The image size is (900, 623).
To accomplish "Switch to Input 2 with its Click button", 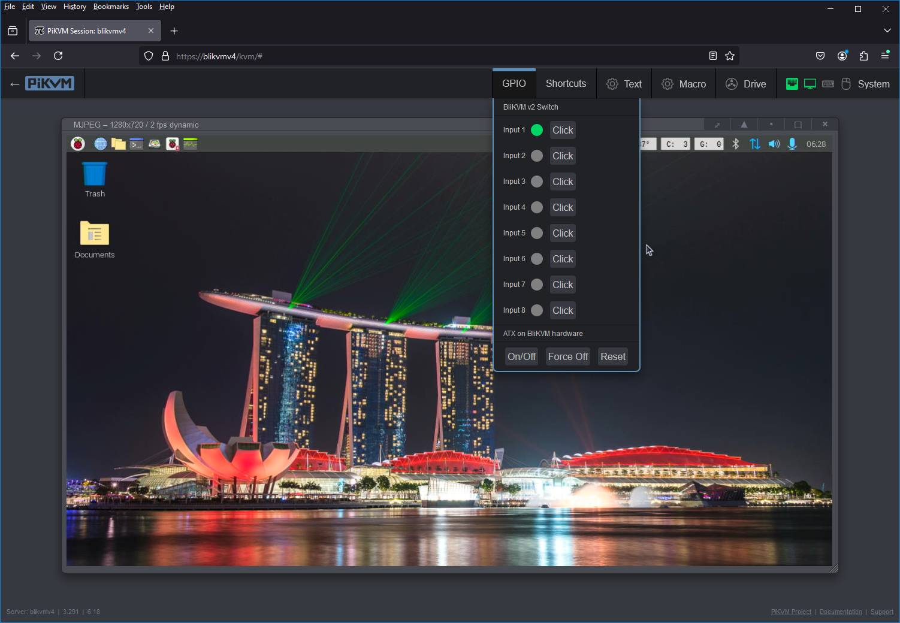I will click(563, 156).
